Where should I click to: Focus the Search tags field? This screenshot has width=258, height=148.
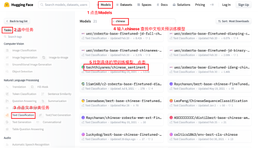coord(15,37)
